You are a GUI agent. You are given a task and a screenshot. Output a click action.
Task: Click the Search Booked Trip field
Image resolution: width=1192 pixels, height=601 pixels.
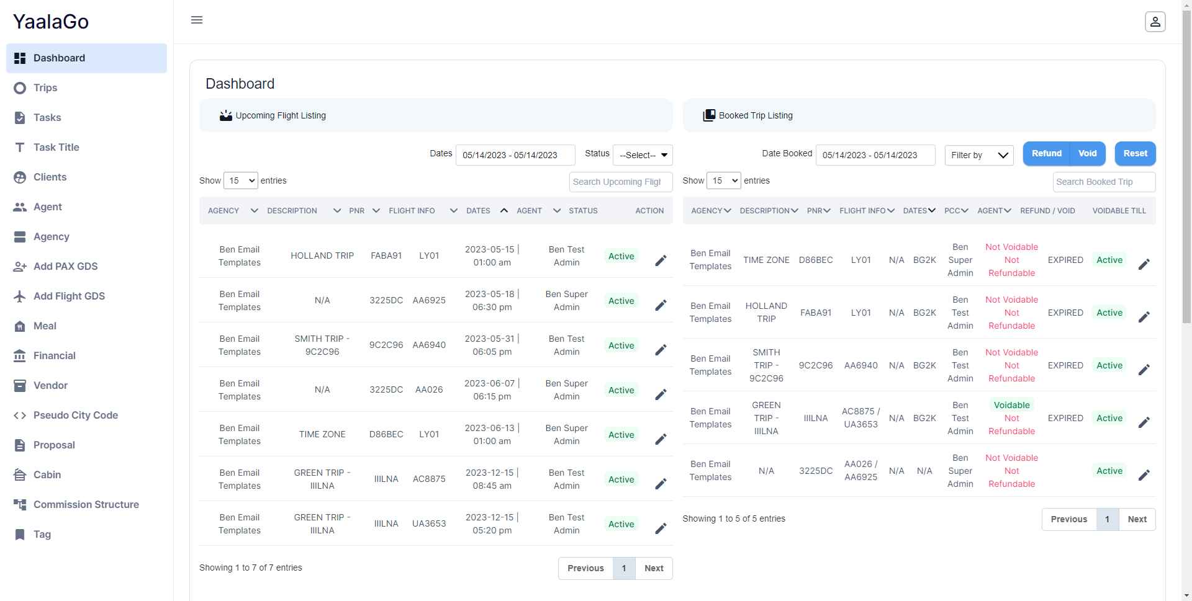point(1104,182)
